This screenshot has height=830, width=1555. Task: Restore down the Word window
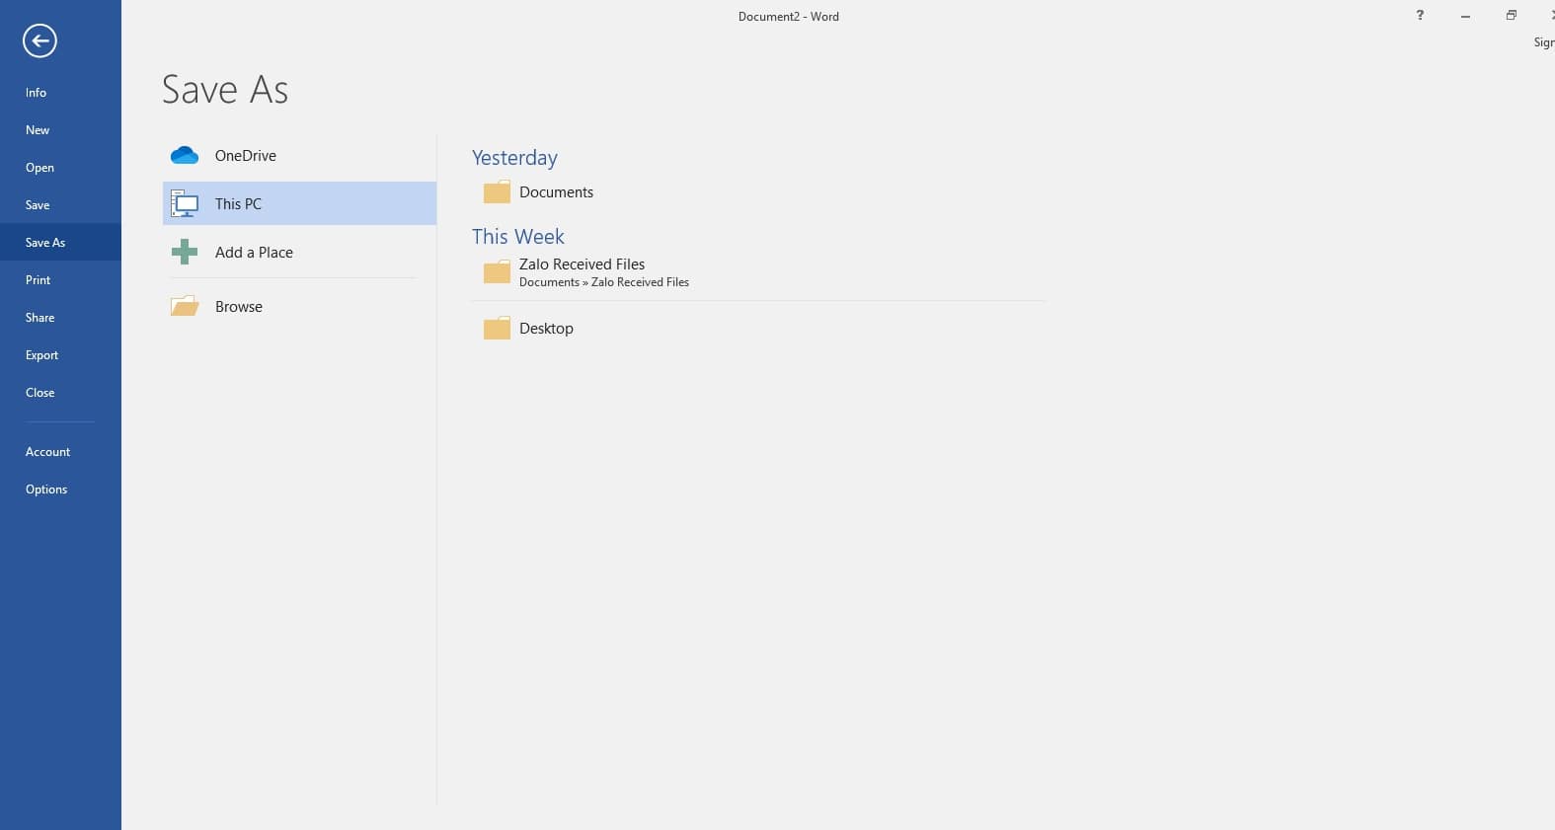click(x=1511, y=16)
